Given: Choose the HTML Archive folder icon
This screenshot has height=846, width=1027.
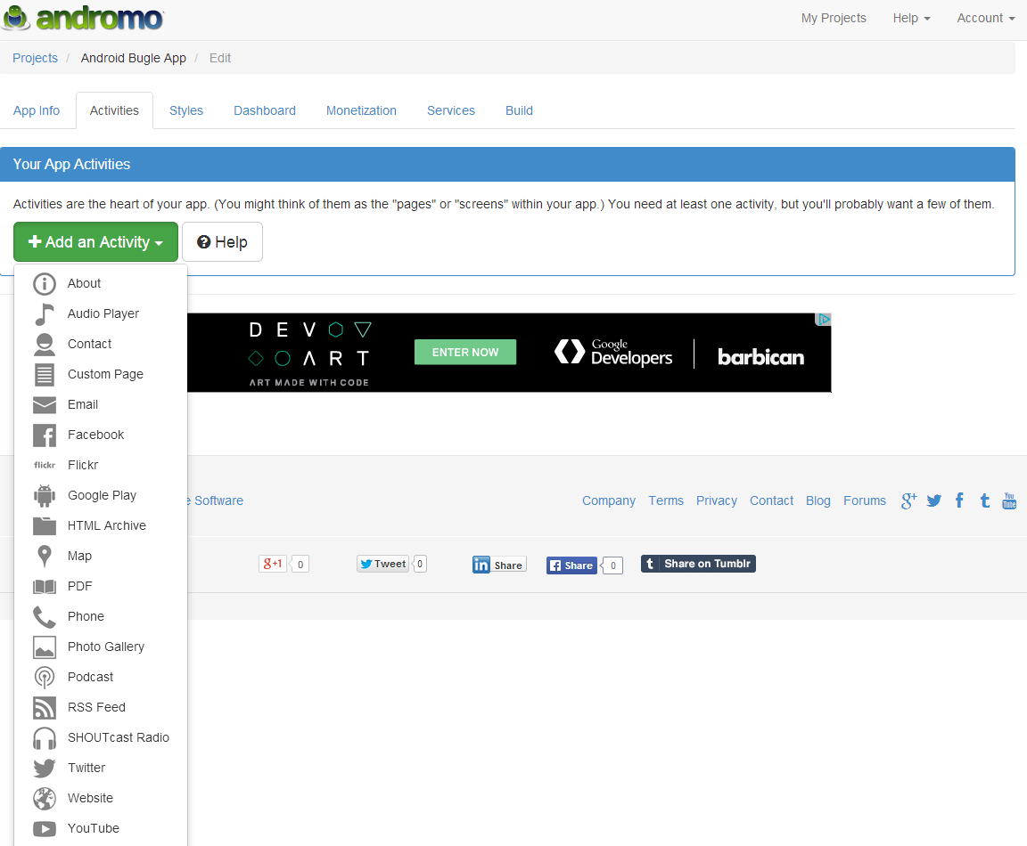Looking at the screenshot, I should tap(45, 525).
